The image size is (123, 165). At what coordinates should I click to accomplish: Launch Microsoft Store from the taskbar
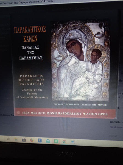point(24,140)
